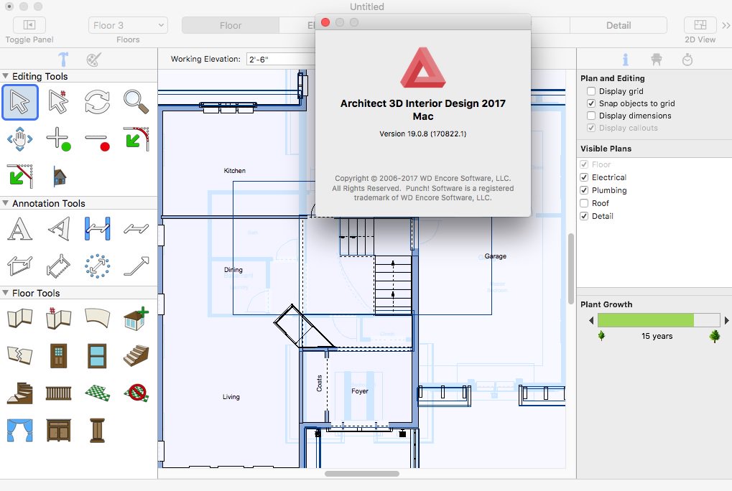
Task: Click the horizontal scrollbar under the plan
Action: (362, 473)
